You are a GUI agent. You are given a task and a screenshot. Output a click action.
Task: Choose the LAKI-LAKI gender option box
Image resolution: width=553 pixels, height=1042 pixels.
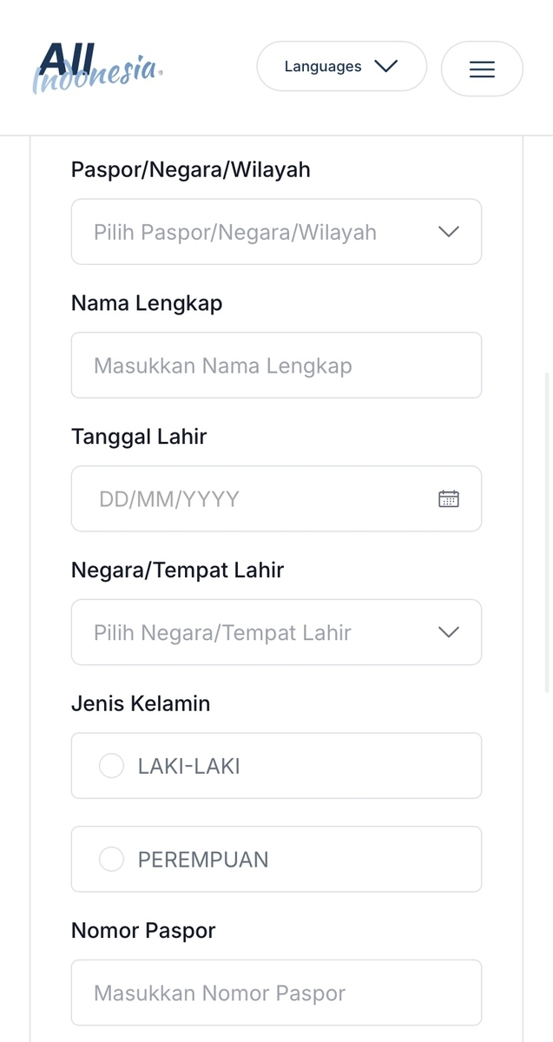coord(276,766)
